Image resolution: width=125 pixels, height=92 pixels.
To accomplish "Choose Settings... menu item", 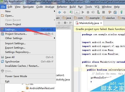I will click(x=28, y=29).
